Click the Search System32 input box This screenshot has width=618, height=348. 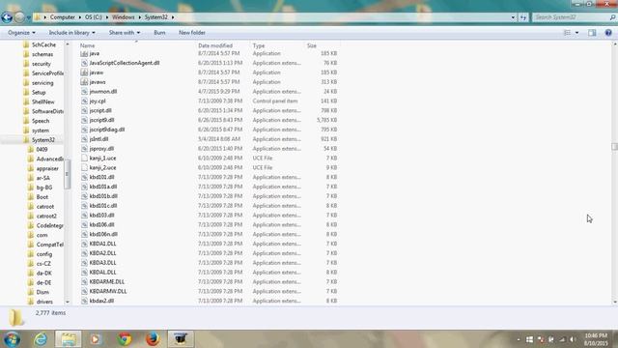tap(571, 17)
